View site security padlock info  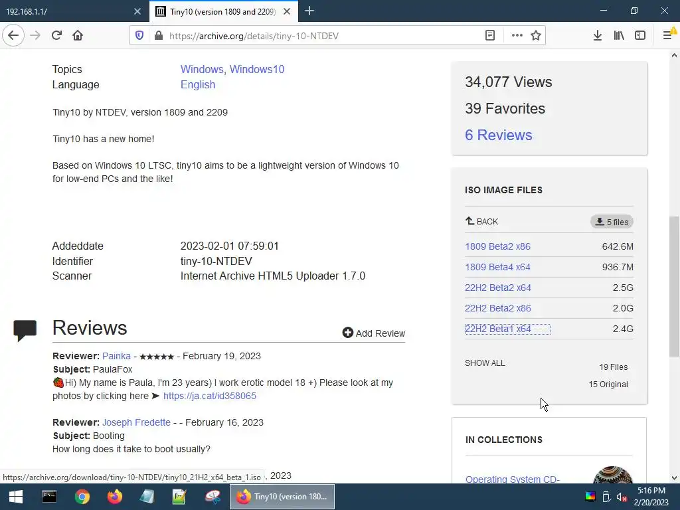(x=159, y=36)
